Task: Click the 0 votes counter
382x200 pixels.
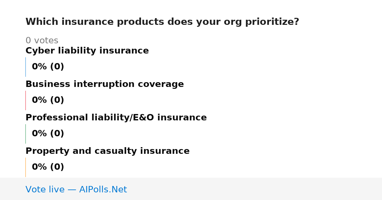Action: pos(42,41)
